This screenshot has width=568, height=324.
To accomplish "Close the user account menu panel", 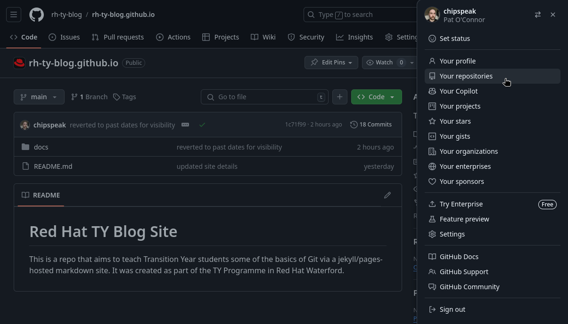I will pyautogui.click(x=553, y=15).
